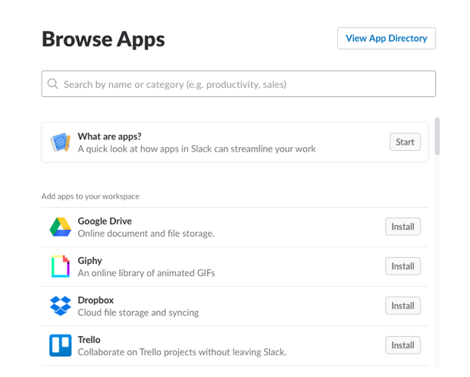
Task: Install the Dropbox app
Action: coord(403,306)
